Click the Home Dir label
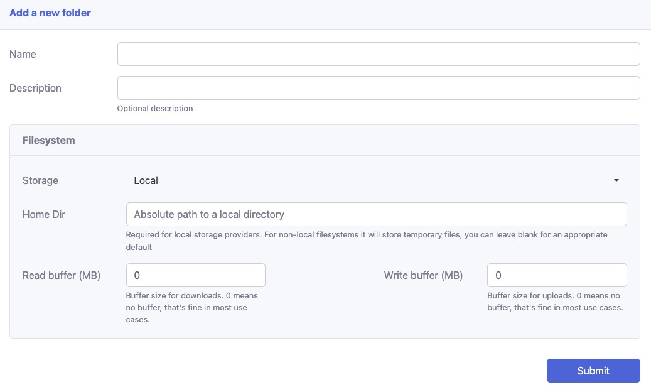Viewport: 651px width, 392px height. (44, 215)
